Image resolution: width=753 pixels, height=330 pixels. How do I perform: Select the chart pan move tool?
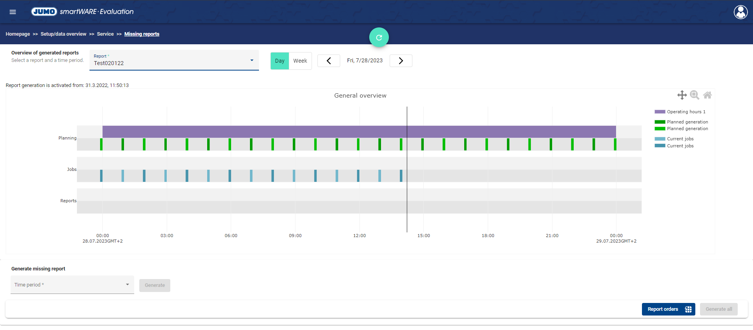[x=682, y=95]
